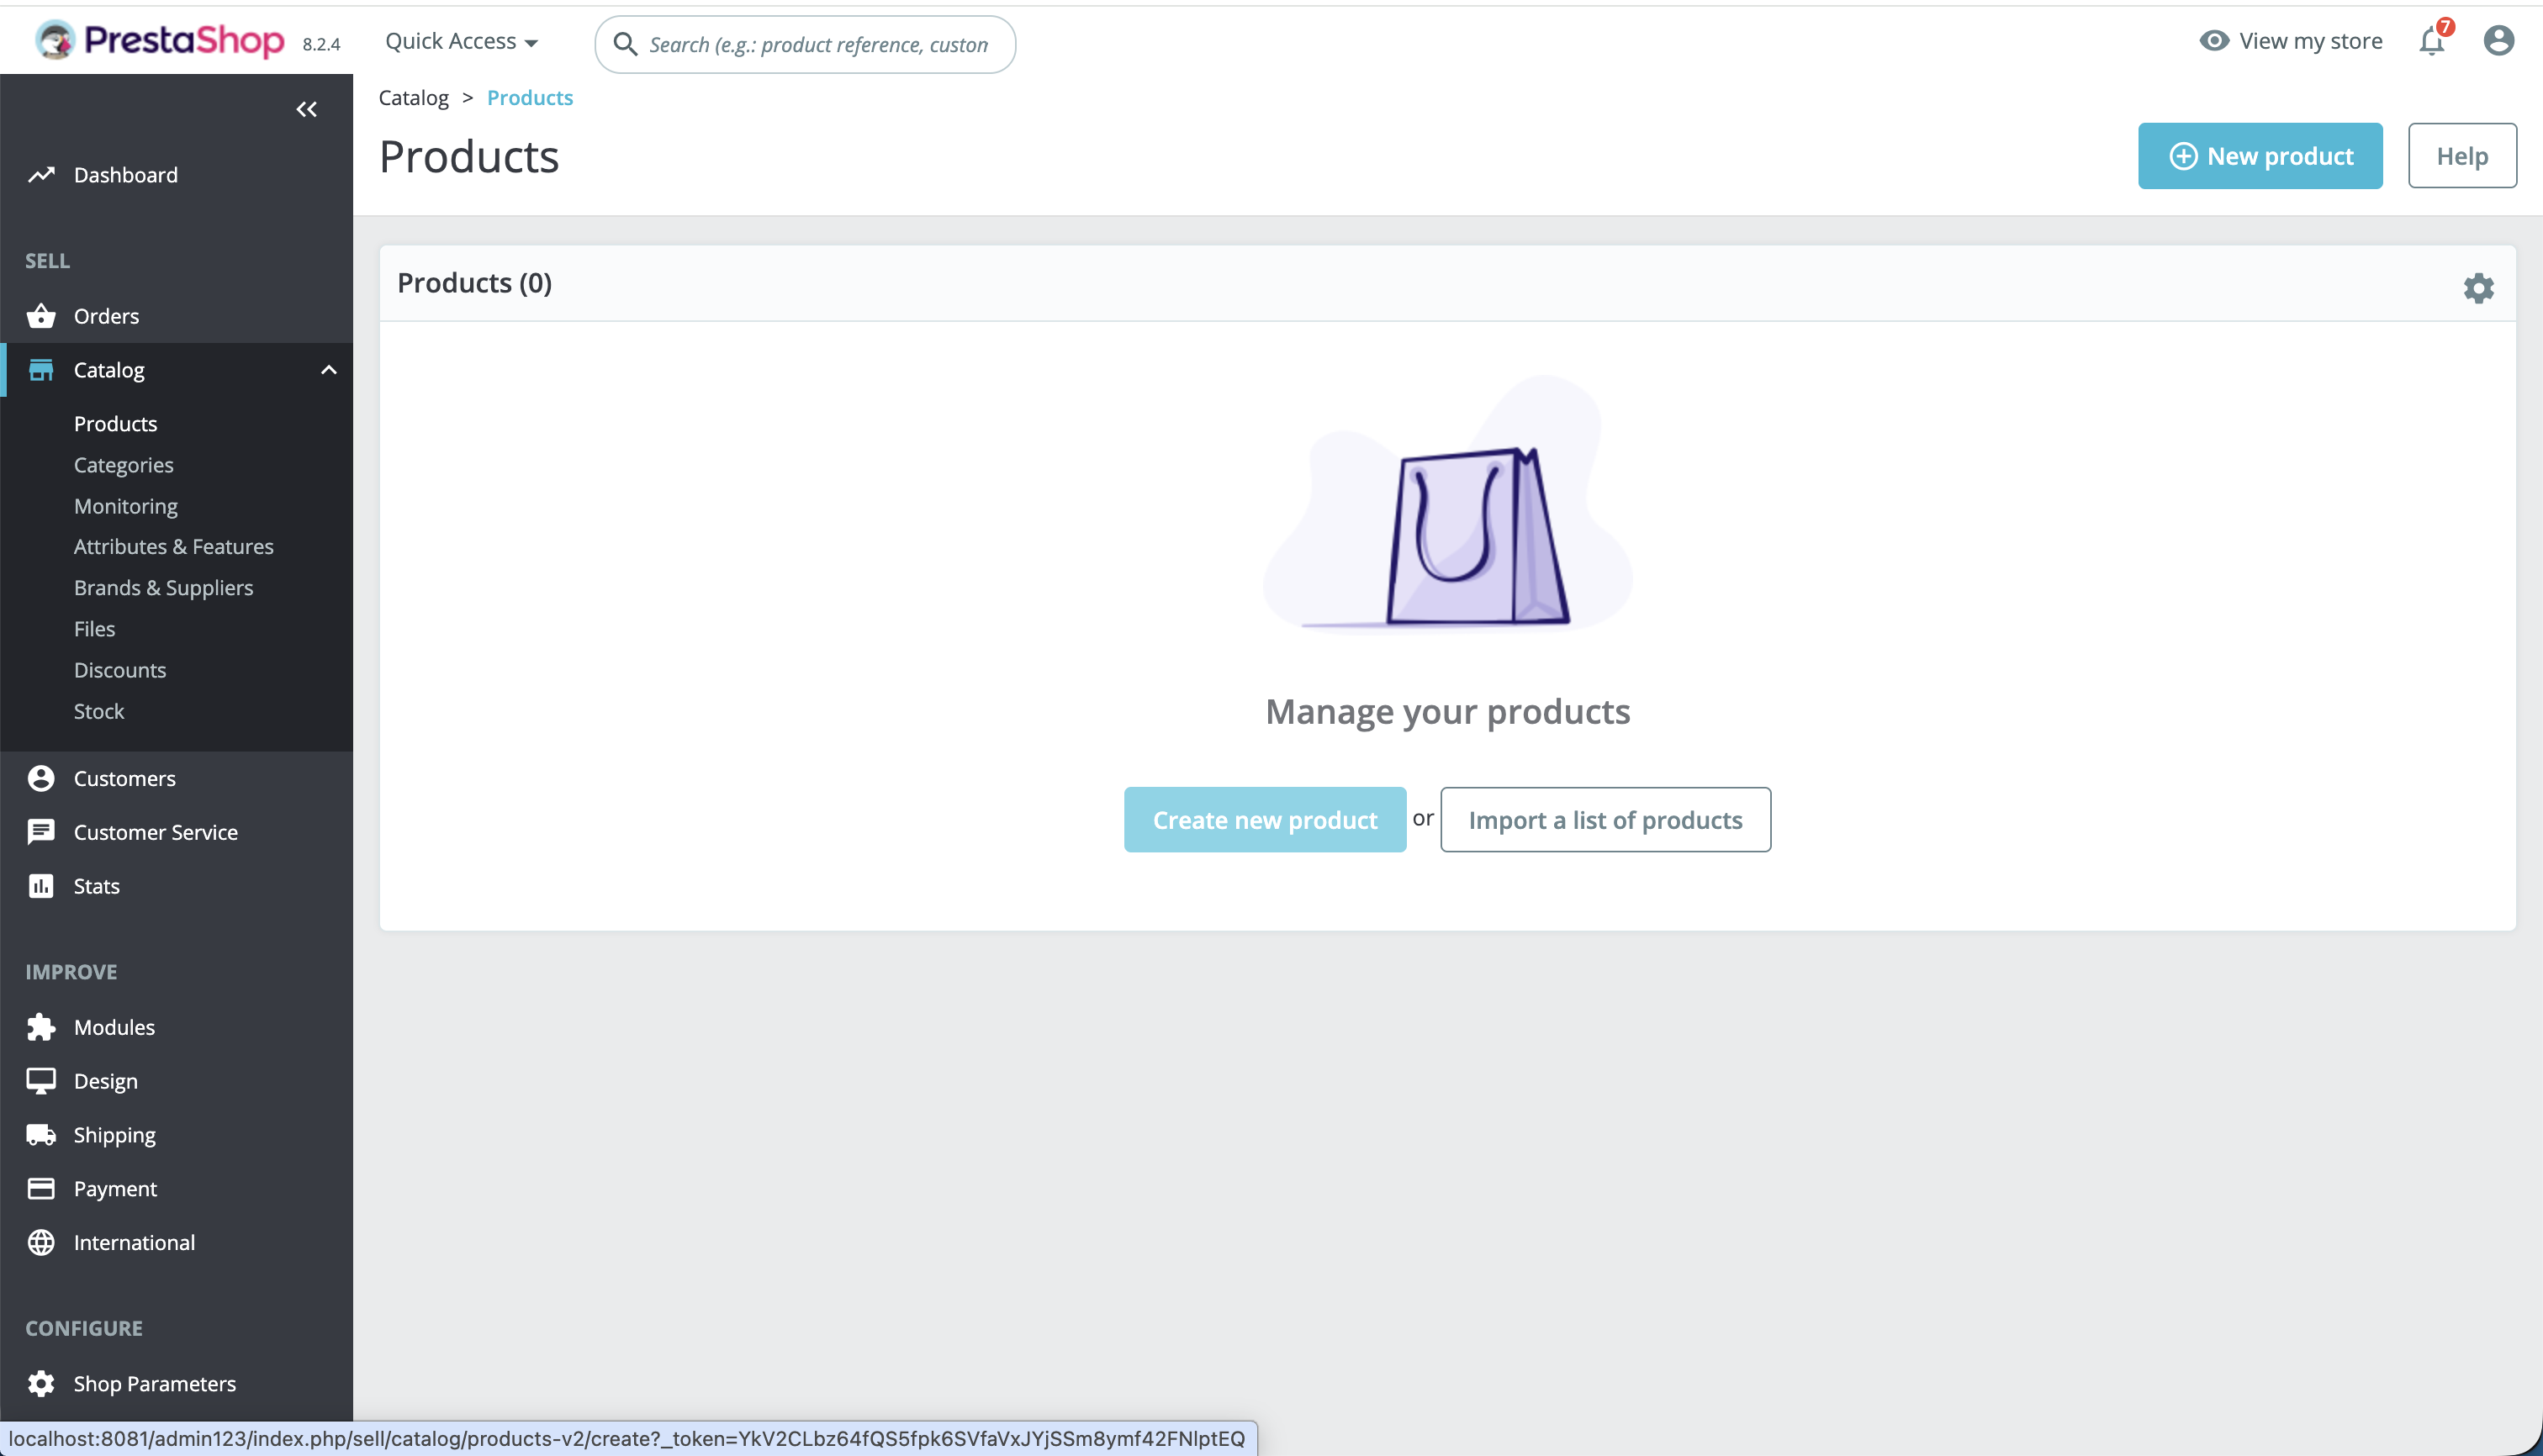The image size is (2543, 1456).
Task: Click the user profile account icon
Action: coord(2498,41)
